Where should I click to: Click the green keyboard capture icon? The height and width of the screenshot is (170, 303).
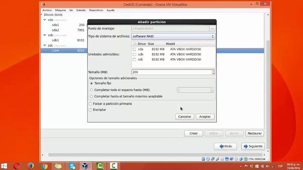[x=245, y=159]
